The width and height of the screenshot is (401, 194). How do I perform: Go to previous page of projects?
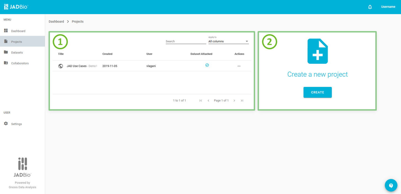208,100
